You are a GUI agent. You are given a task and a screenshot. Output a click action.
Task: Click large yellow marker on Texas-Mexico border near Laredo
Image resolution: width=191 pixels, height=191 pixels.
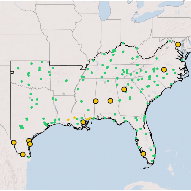[x=14, y=142]
